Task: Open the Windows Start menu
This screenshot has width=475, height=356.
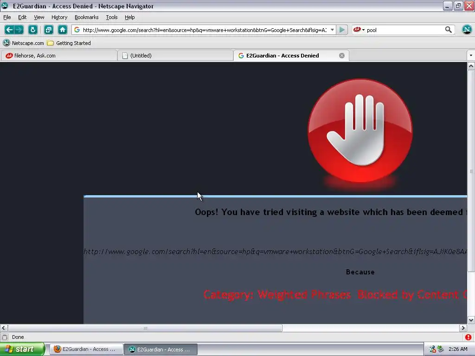Action: coord(22,349)
